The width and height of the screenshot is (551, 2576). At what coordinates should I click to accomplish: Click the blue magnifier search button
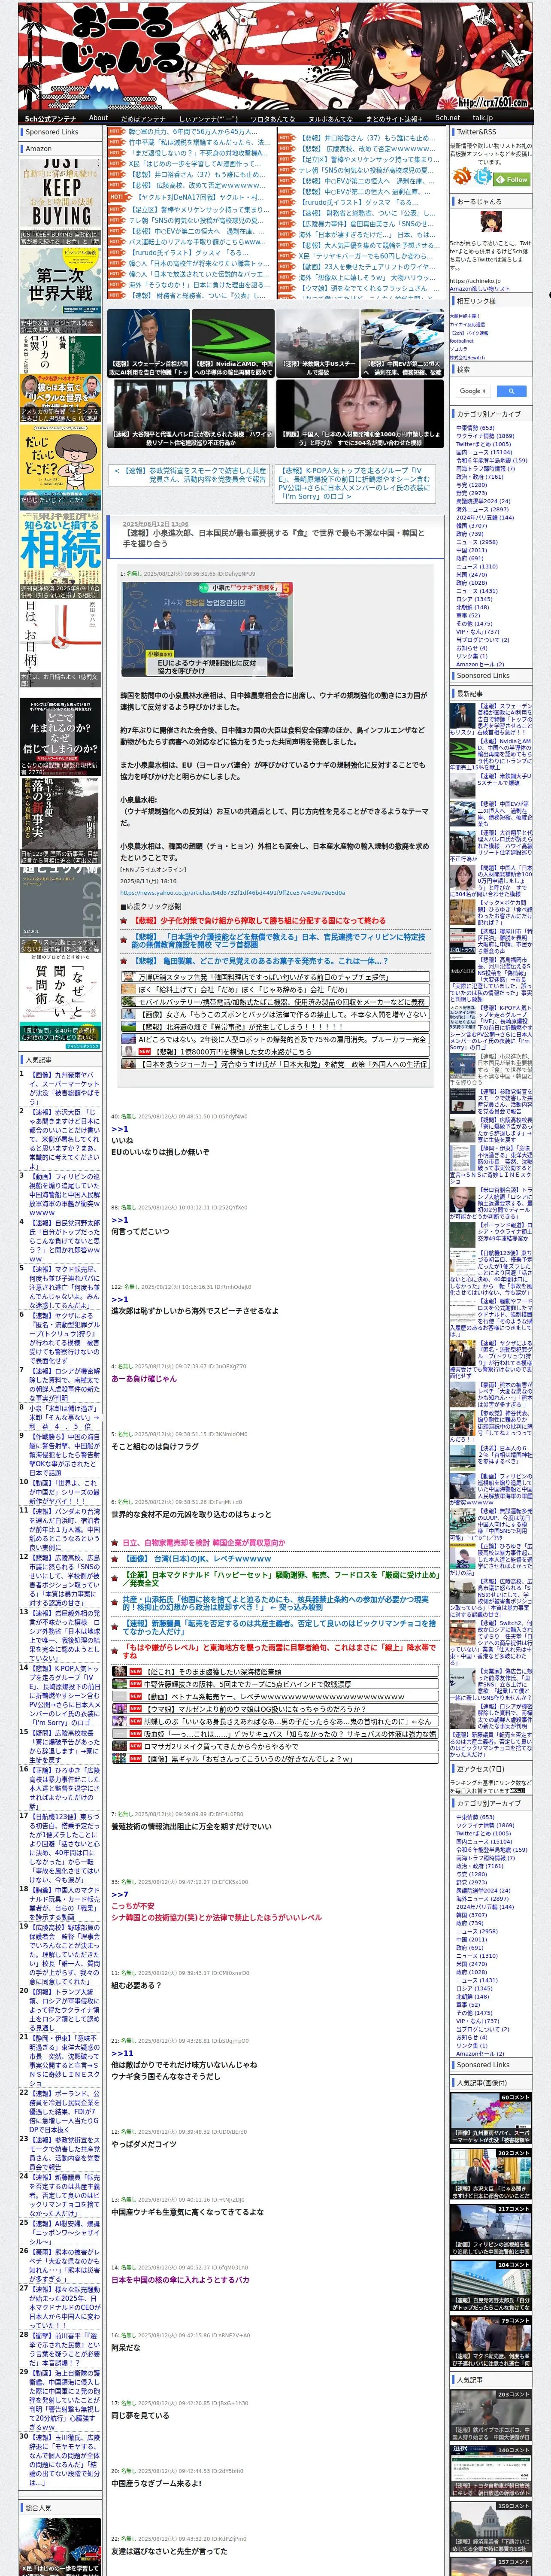coord(511,391)
